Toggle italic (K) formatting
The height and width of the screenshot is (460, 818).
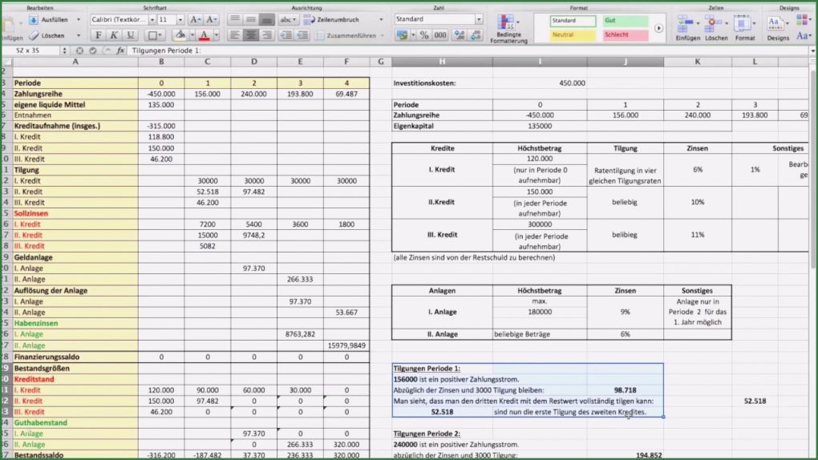tap(115, 35)
